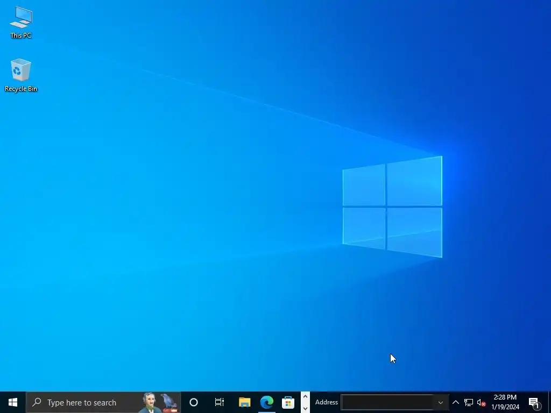The height and width of the screenshot is (413, 551).
Task: Open the muted volume tray icon
Action: click(481, 402)
